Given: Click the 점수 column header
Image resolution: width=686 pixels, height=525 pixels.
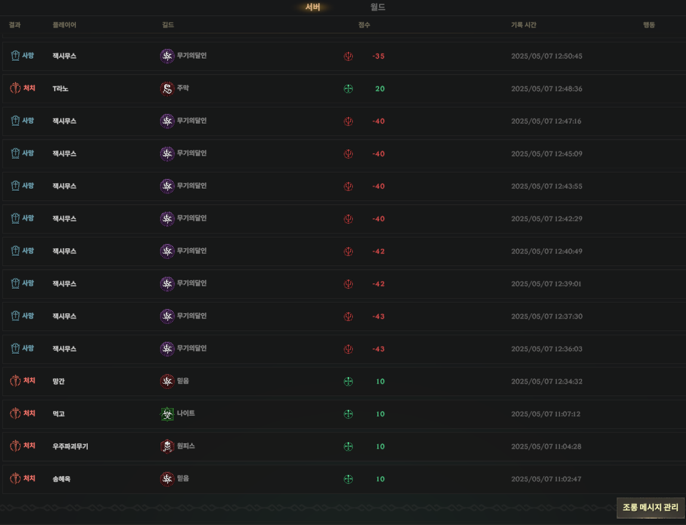Looking at the screenshot, I should click(x=364, y=25).
